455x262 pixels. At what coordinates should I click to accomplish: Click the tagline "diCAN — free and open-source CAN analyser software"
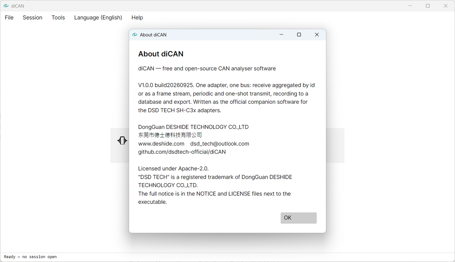click(x=207, y=69)
